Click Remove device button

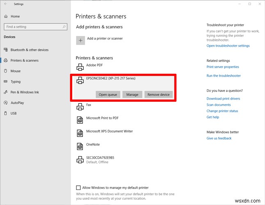[158, 95]
